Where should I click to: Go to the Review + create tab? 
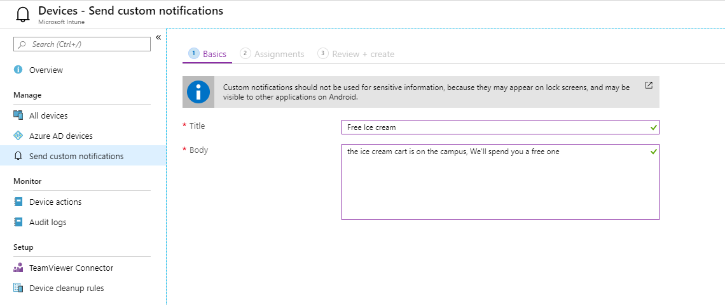click(356, 54)
